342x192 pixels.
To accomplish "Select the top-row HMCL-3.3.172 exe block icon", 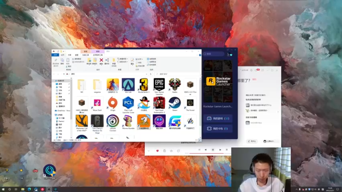I will click(x=190, y=84).
